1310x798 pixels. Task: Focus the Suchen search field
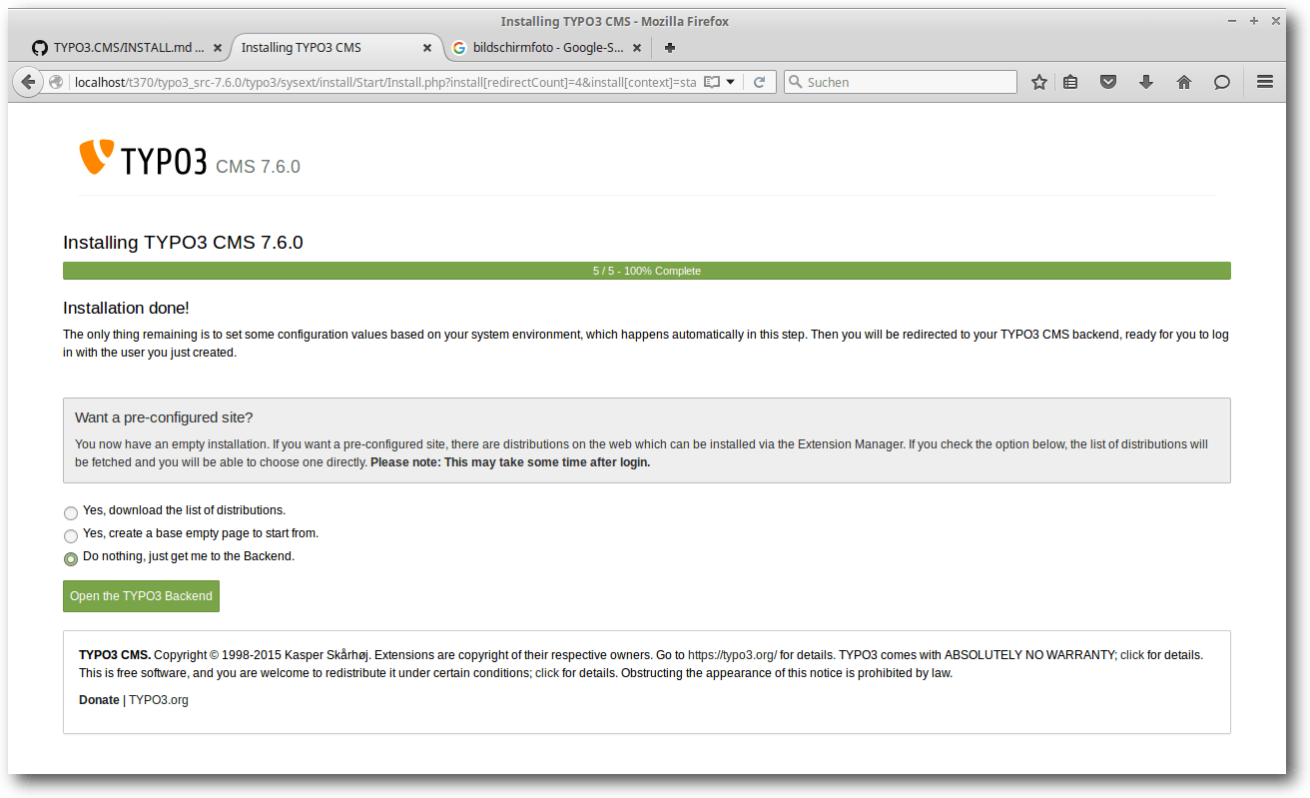tap(900, 82)
